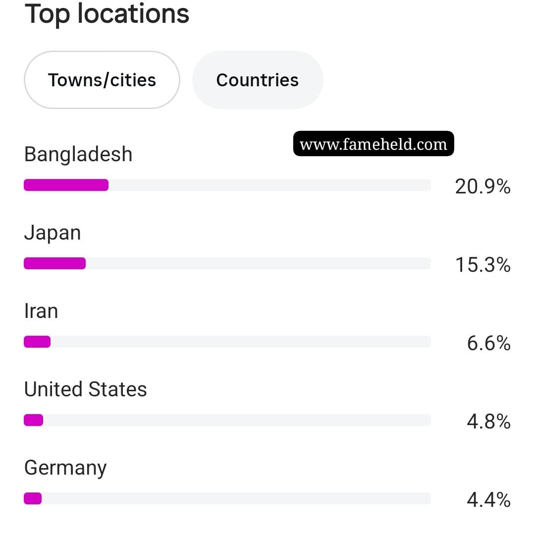This screenshot has width=535, height=551.
Task: Click the Germany magenta progress bar
Action: tap(33, 498)
